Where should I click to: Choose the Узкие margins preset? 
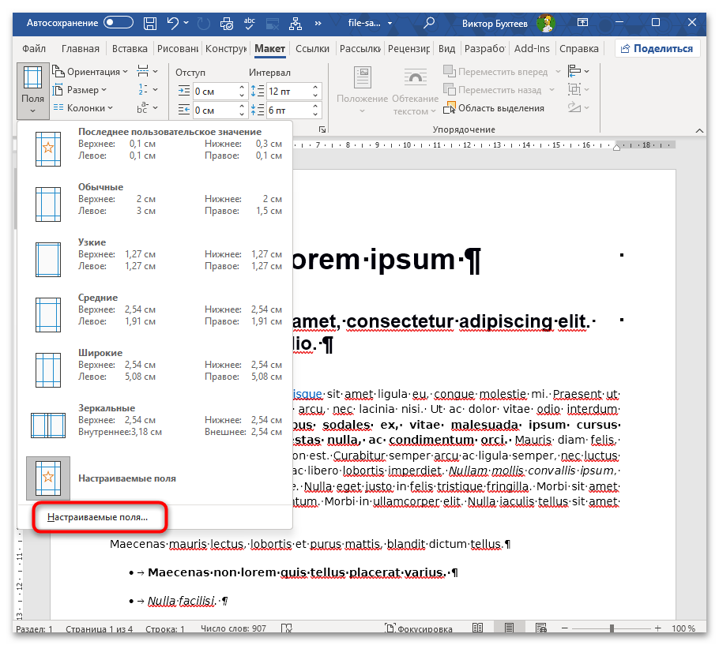pyautogui.click(x=155, y=259)
